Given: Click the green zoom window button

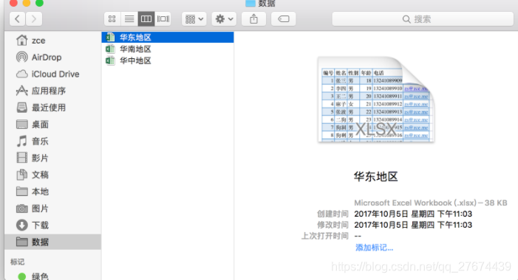Looking at the screenshot, I should point(39,3).
